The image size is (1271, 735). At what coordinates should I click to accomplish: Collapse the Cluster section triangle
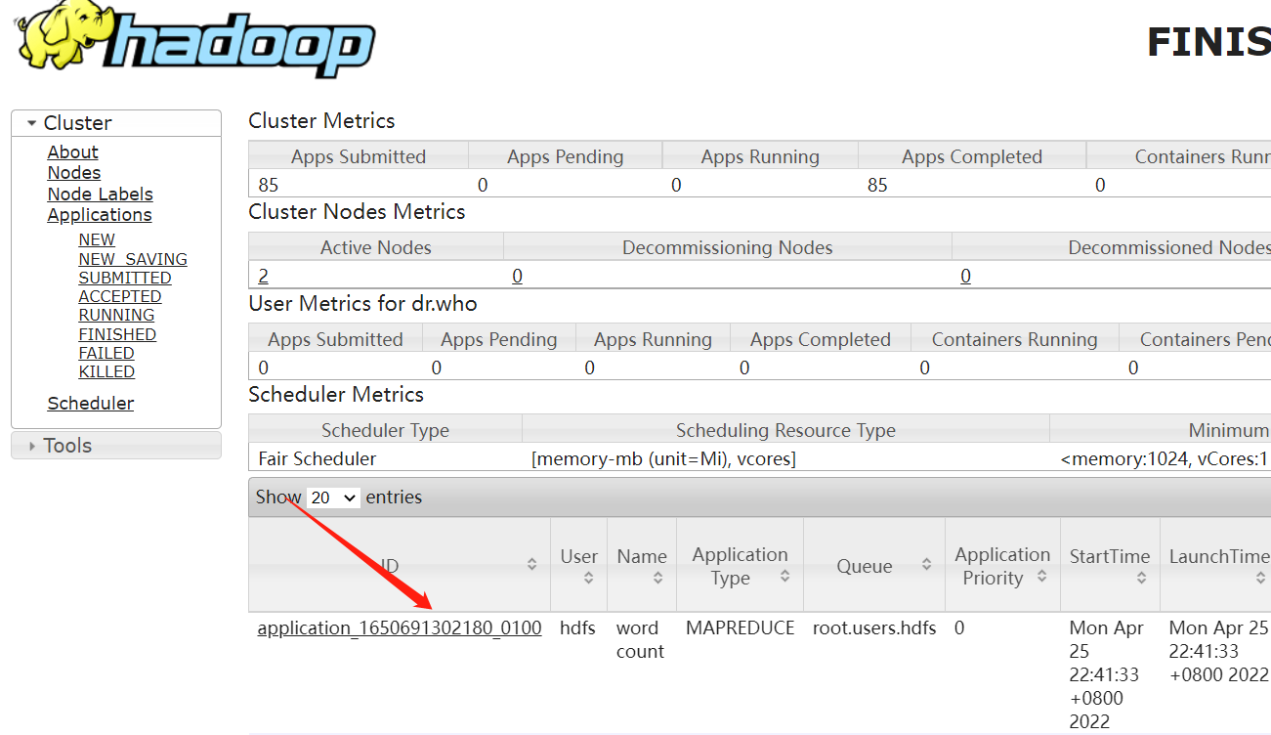31,123
